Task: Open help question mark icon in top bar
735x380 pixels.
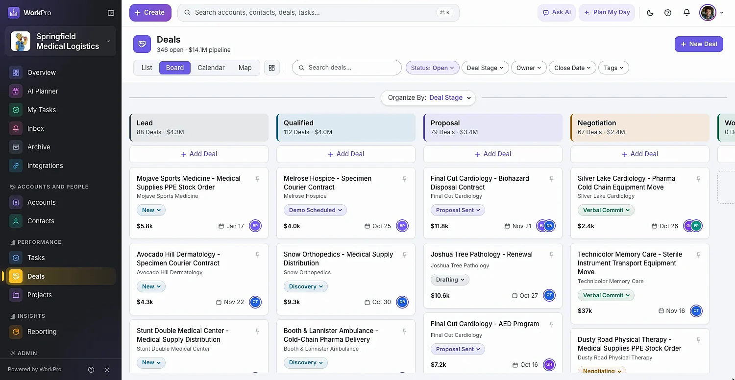Action: tap(668, 13)
